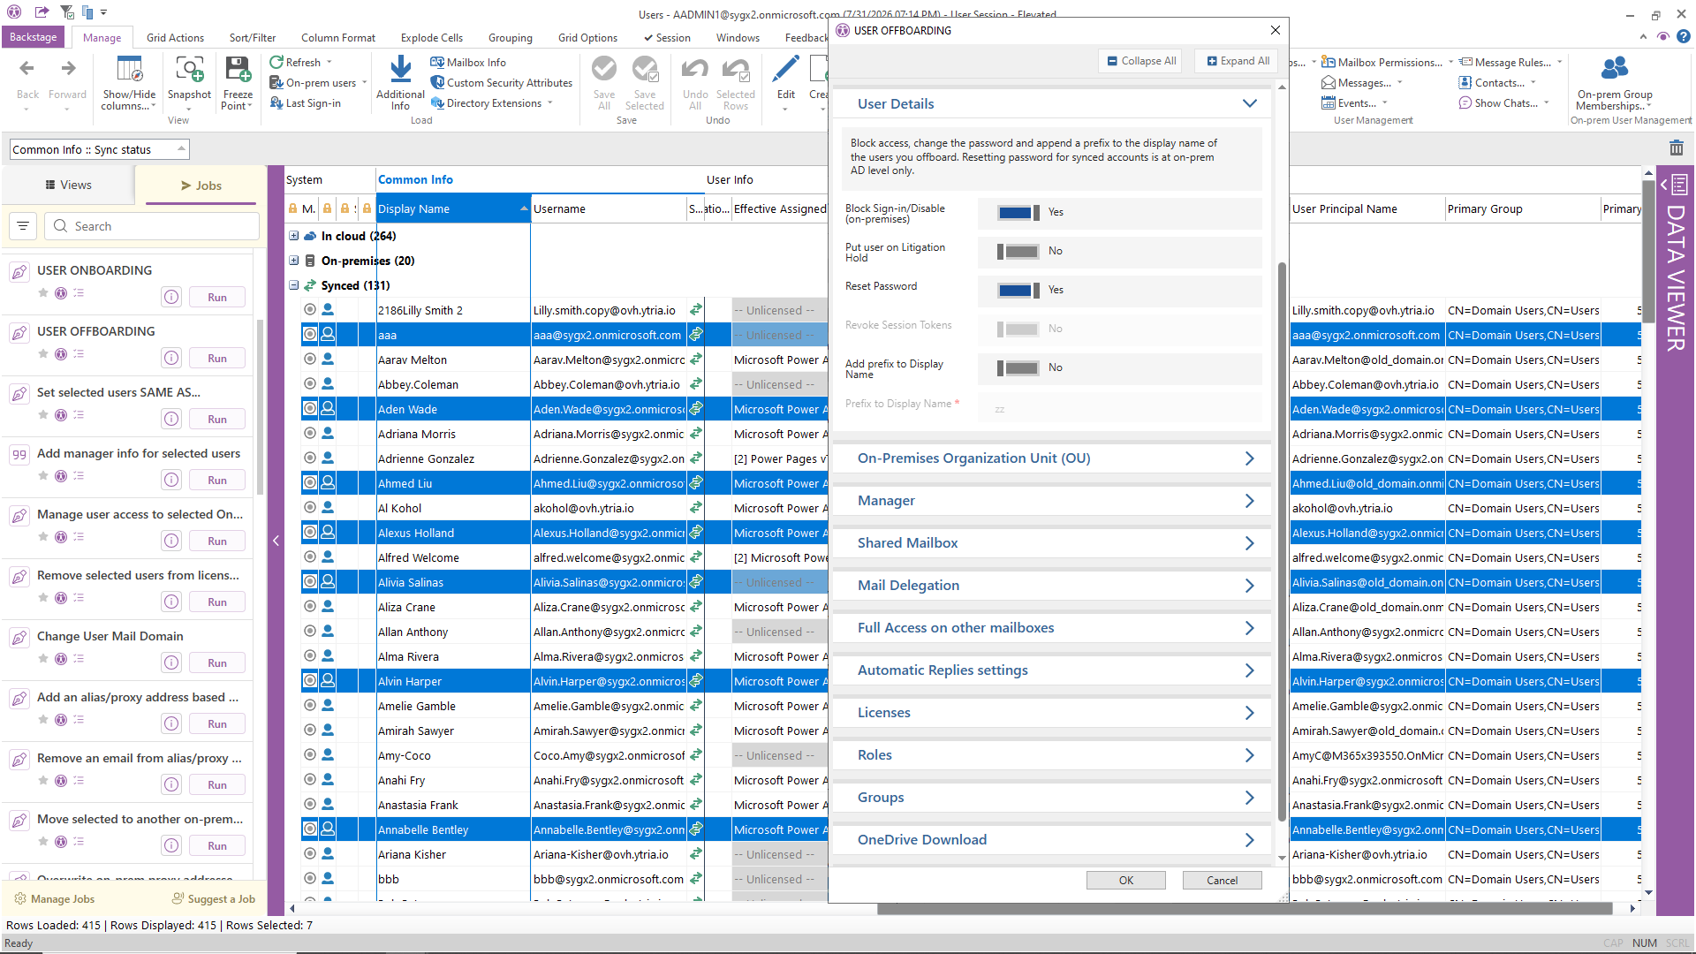
Task: Click the Edit pencil icon
Action: 785,69
